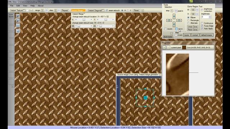
Task: Click the dock tools button
Action: point(168,37)
